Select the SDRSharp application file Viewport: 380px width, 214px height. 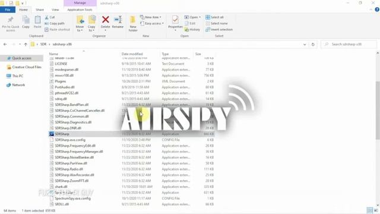click(132, 134)
